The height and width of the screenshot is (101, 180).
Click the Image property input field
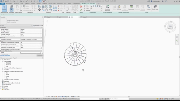pos(31,53)
